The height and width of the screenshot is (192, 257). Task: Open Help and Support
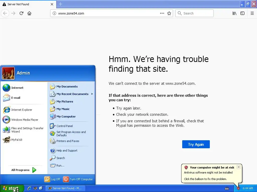[x=72, y=150]
